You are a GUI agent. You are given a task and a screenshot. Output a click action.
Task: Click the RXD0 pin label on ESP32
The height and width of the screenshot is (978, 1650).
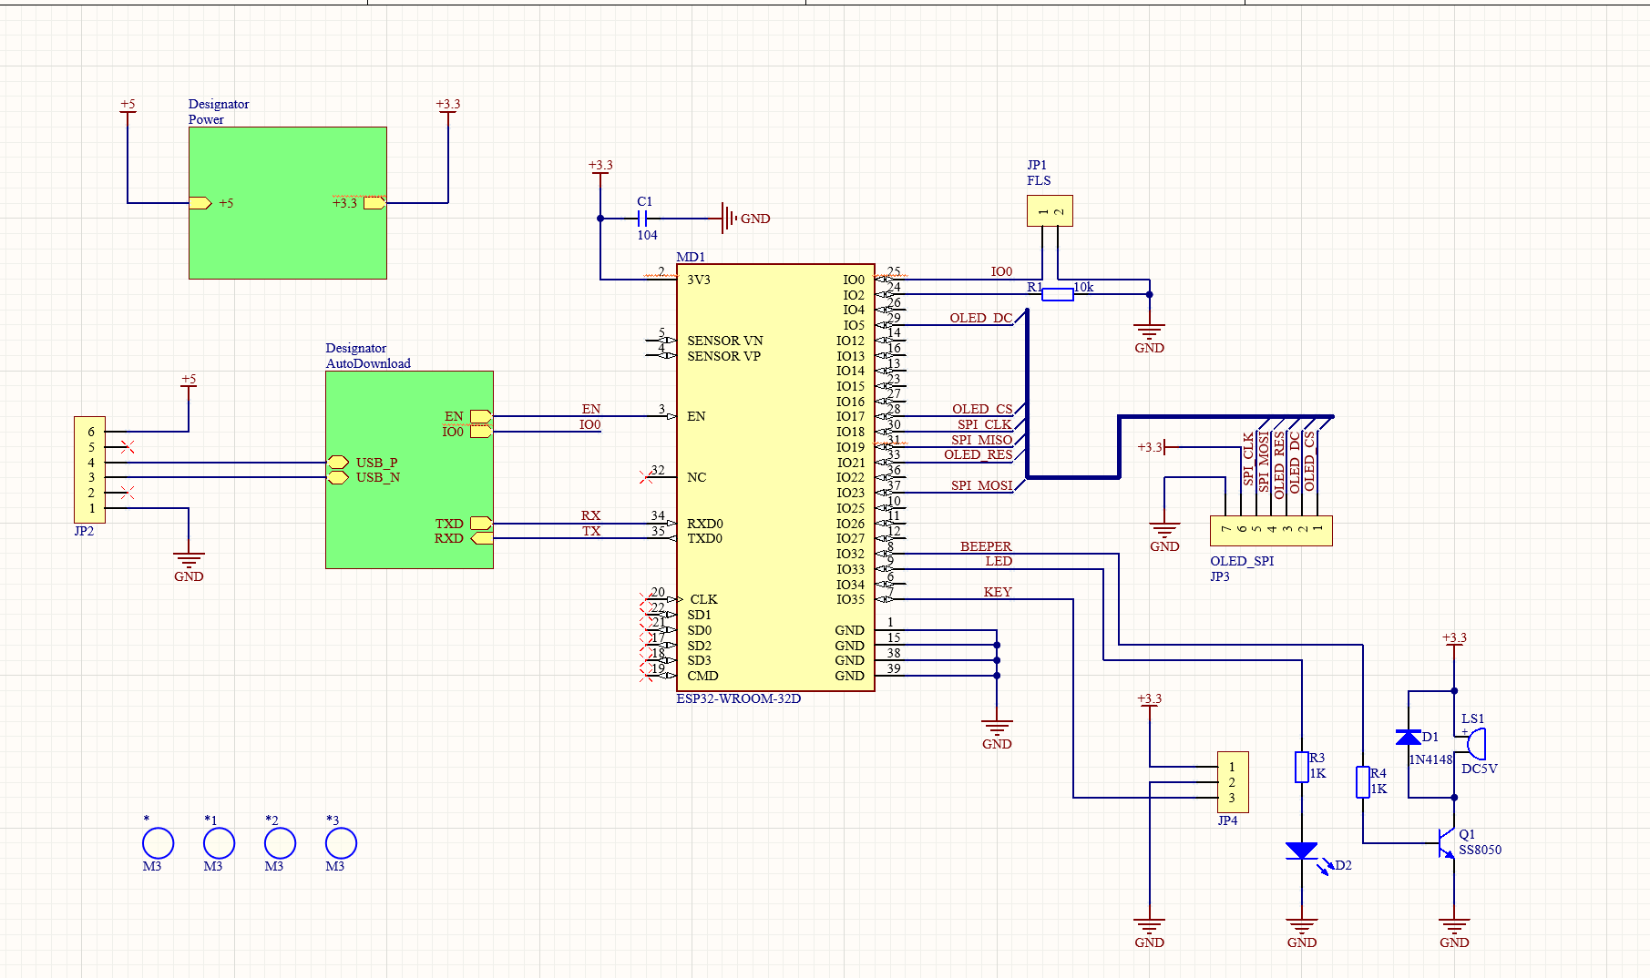(x=705, y=524)
